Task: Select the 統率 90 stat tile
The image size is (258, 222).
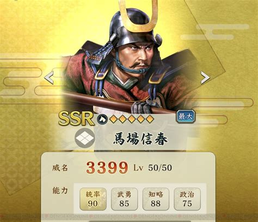Action: click(93, 199)
